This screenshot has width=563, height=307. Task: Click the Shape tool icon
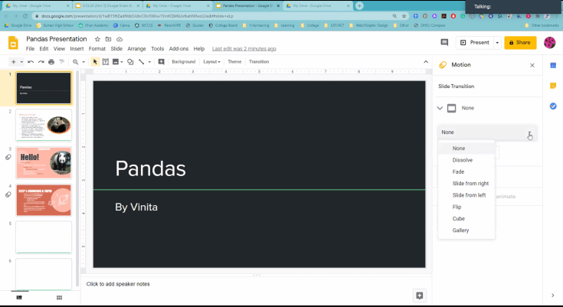[x=130, y=62]
